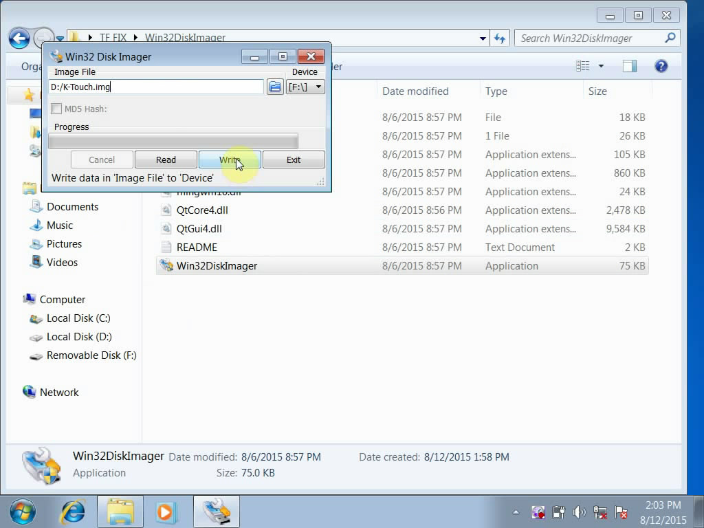
Task: Launch Internet Explorer from taskbar
Action: (x=73, y=511)
